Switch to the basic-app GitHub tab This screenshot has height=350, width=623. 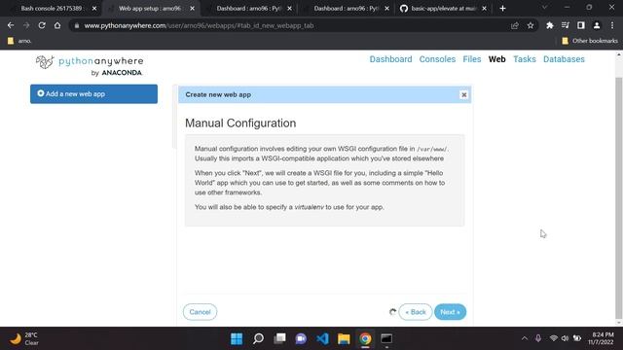coord(444,9)
